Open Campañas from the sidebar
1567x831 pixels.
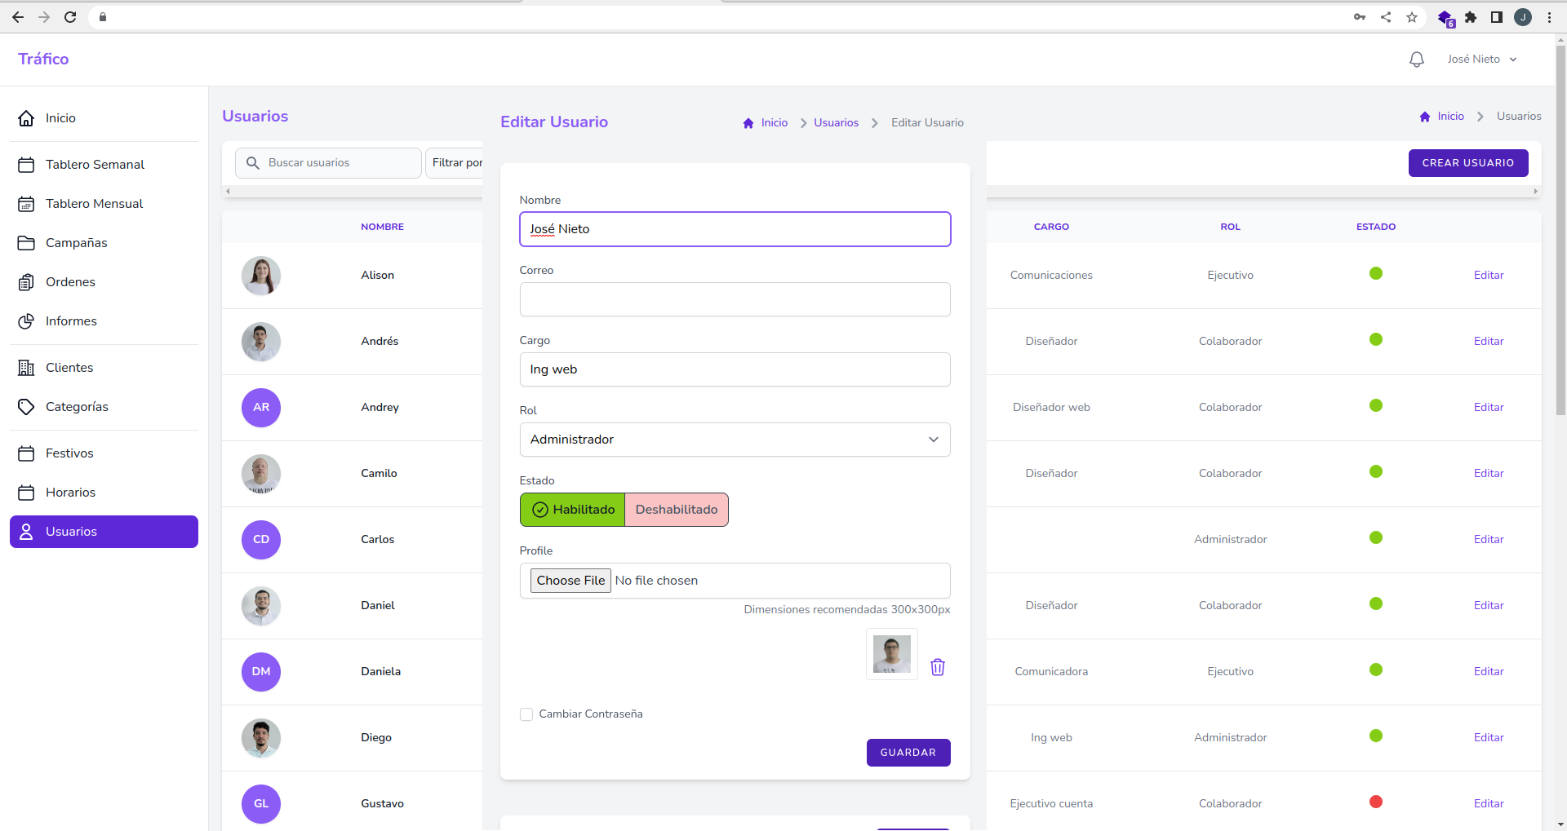tap(76, 243)
